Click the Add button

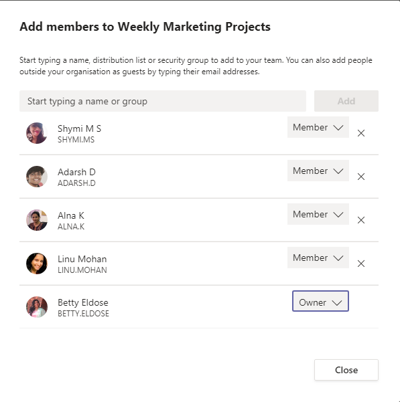(x=346, y=101)
